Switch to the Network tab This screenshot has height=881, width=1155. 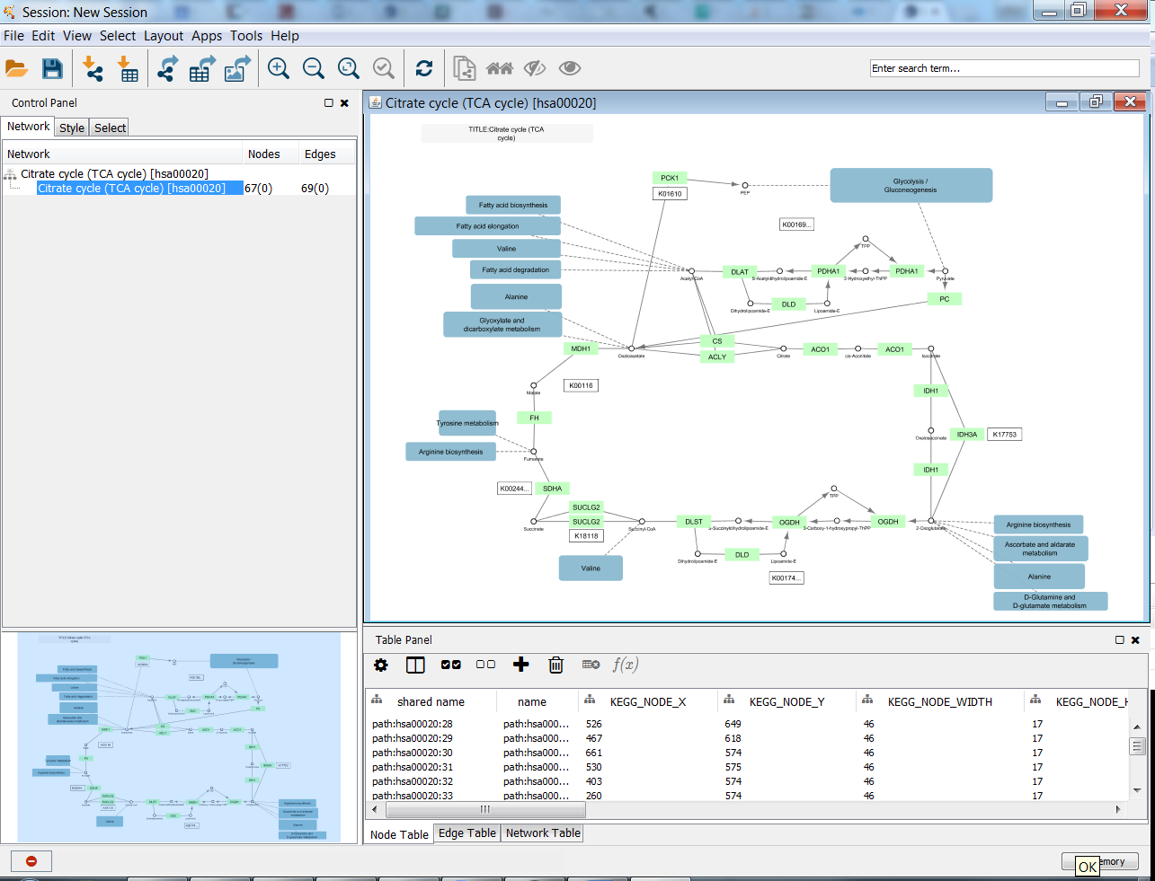pos(29,127)
